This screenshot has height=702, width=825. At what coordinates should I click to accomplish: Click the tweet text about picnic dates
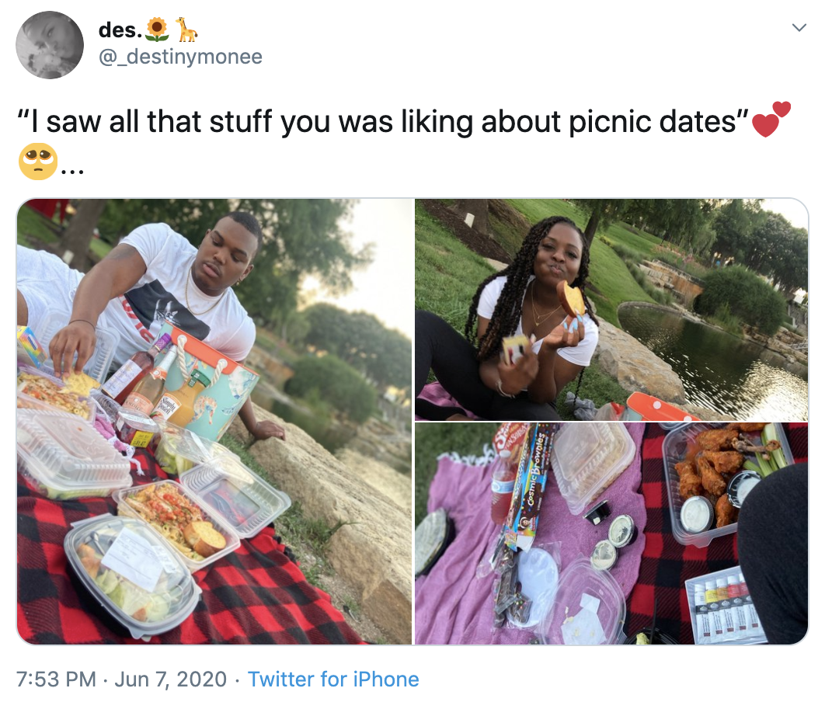[382, 121]
